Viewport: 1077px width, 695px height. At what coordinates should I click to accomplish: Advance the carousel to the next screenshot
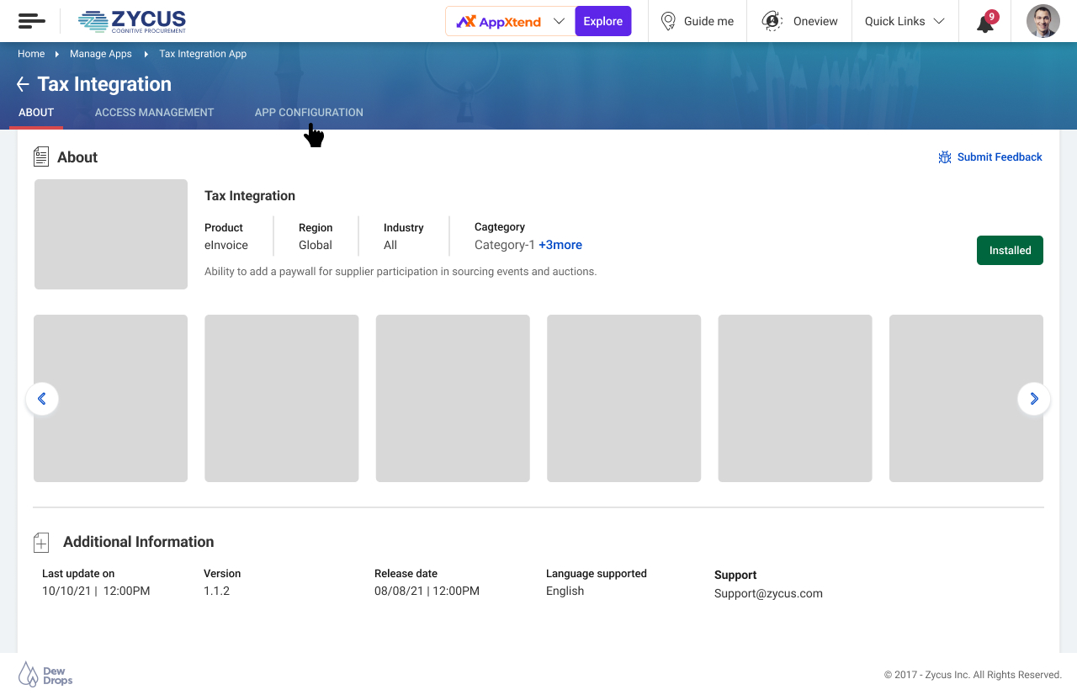[1034, 399]
